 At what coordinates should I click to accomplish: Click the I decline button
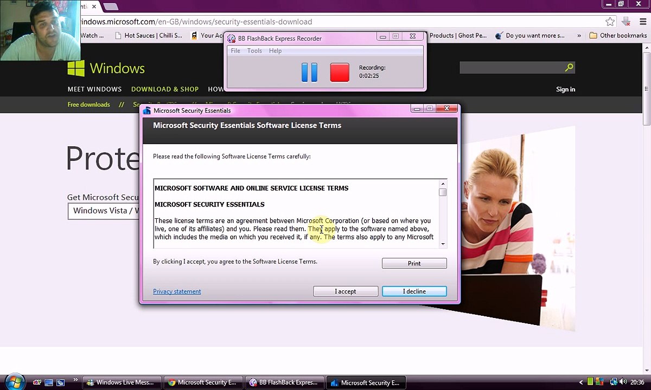coord(414,291)
